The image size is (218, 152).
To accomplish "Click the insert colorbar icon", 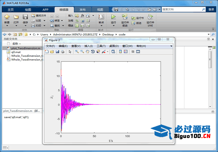I will 120,52.
